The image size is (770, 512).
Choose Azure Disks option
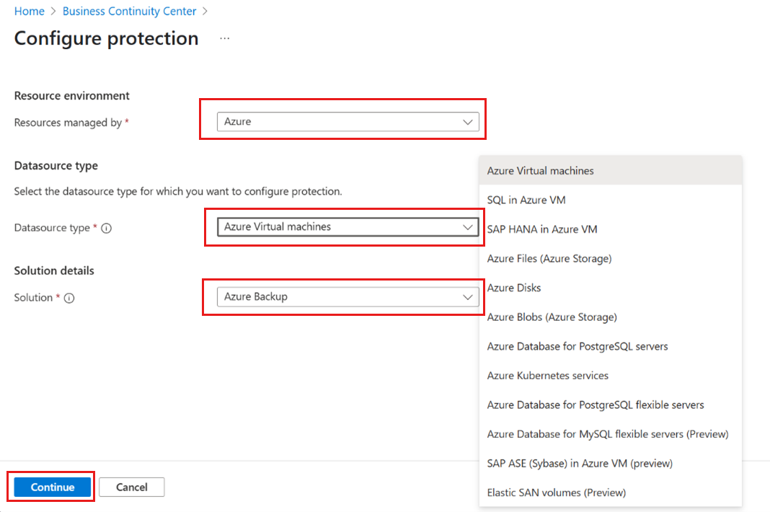tap(611, 288)
